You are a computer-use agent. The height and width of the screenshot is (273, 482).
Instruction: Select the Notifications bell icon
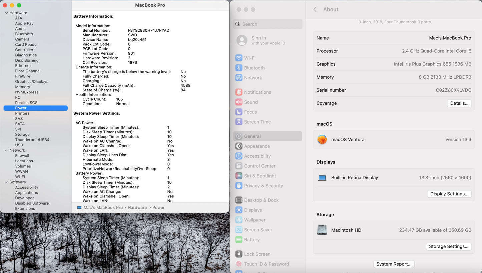click(239, 92)
